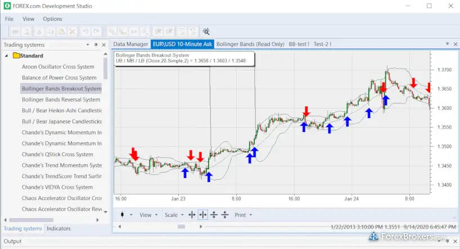
Task: Click the Cut scissors toolbar icon
Action: coord(39,31)
